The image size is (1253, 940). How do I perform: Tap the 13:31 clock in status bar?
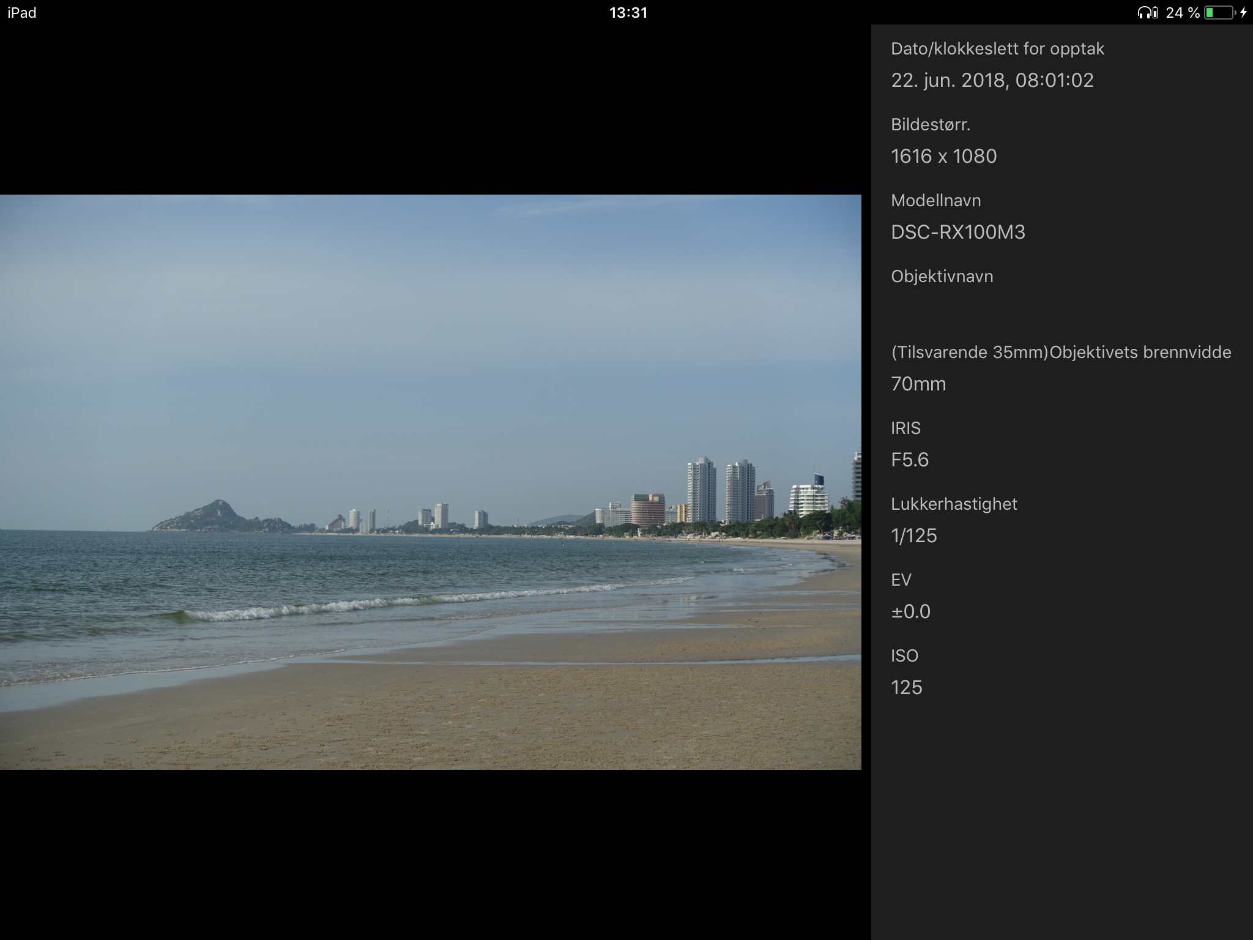pyautogui.click(x=628, y=13)
